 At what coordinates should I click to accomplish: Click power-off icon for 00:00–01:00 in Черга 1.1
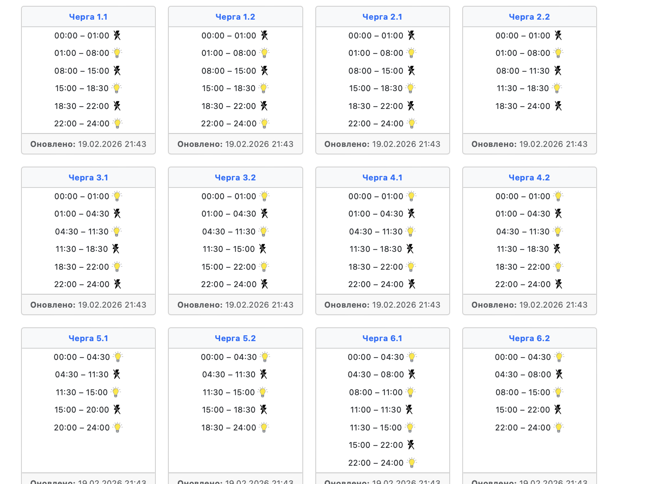[x=117, y=35]
